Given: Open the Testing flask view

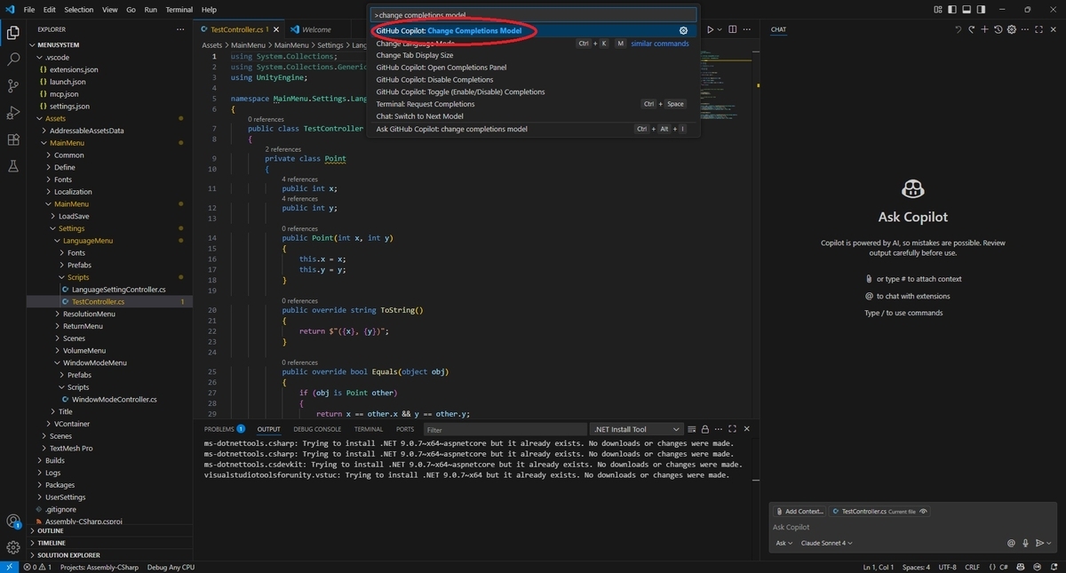Looking at the screenshot, I should click(x=13, y=166).
